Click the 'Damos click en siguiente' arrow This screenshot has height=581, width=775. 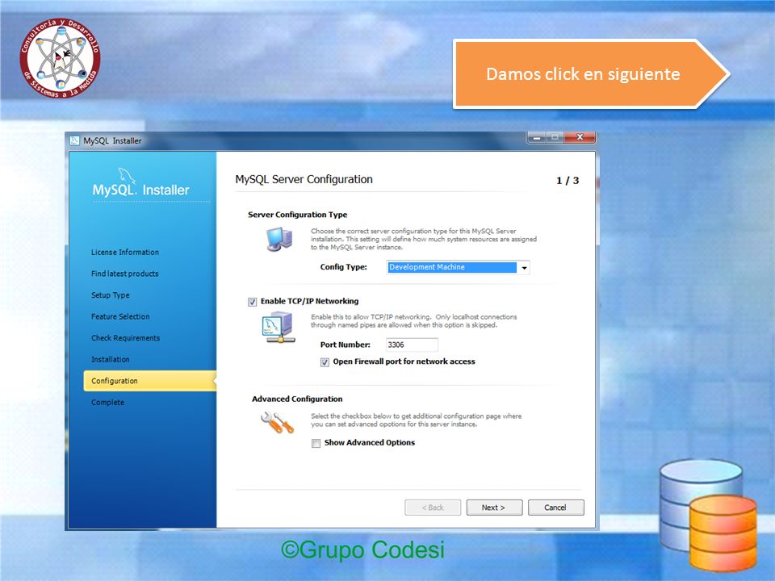591,74
